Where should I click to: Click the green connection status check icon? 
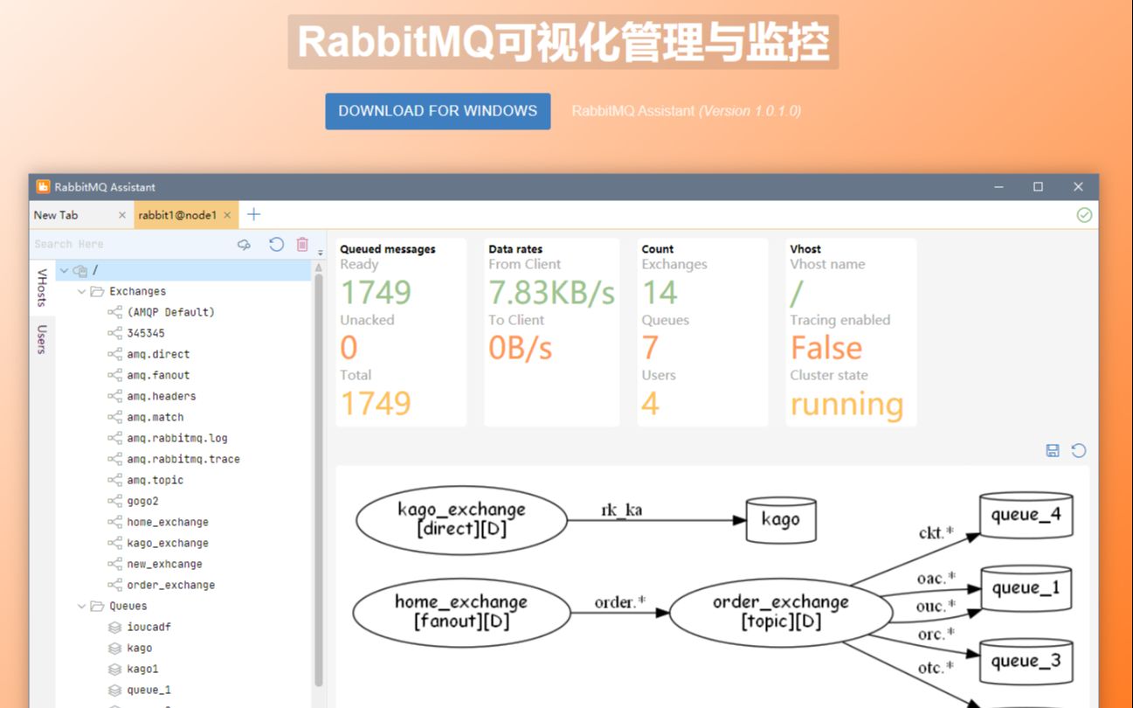(1084, 215)
